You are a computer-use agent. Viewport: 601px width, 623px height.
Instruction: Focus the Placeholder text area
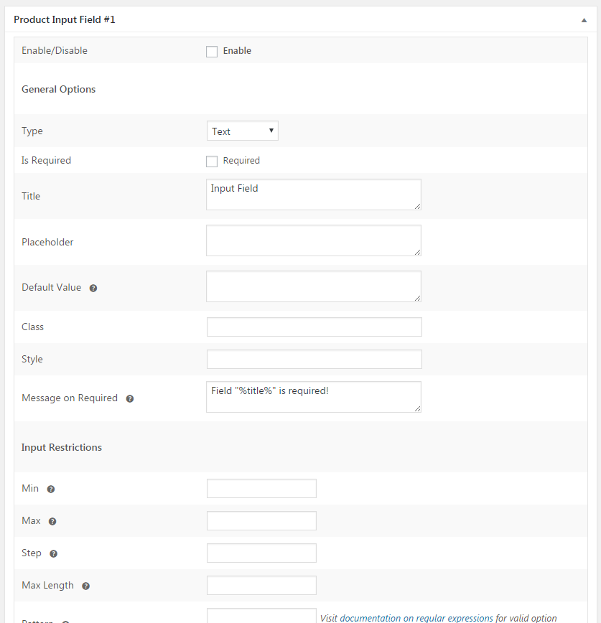[x=313, y=240]
